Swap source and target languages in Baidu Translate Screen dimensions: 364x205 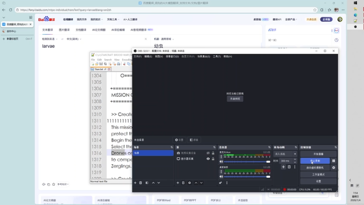62,39
